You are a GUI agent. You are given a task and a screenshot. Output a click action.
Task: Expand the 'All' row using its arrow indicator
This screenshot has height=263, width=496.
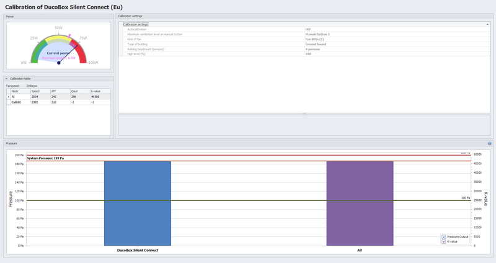click(9, 97)
